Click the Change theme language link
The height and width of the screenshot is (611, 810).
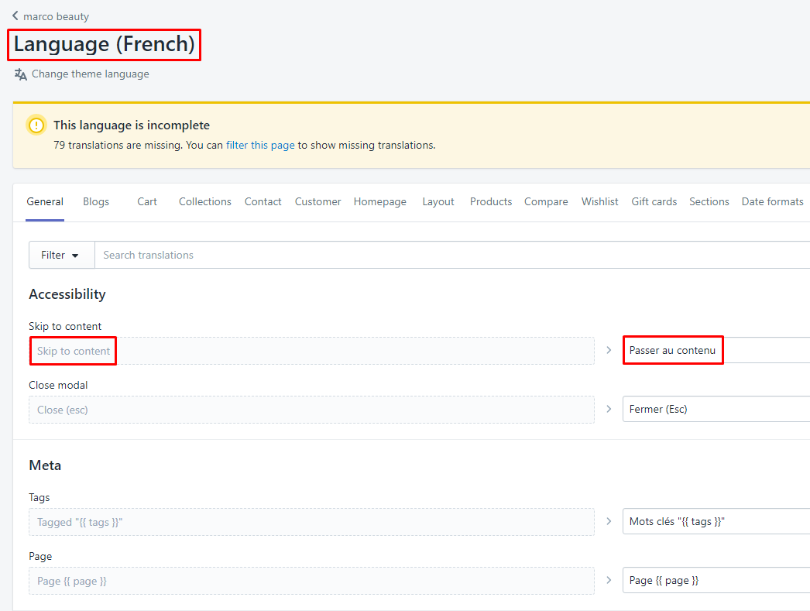[x=90, y=74]
